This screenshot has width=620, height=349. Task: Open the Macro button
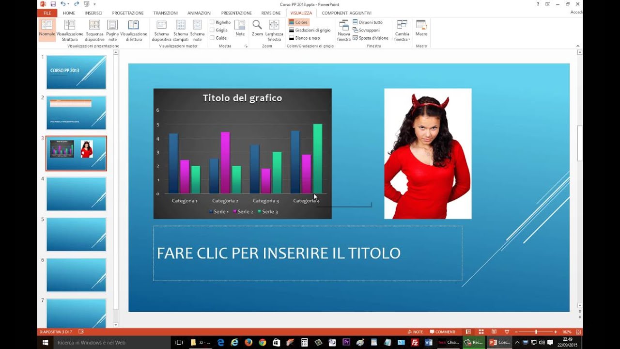coord(421,28)
